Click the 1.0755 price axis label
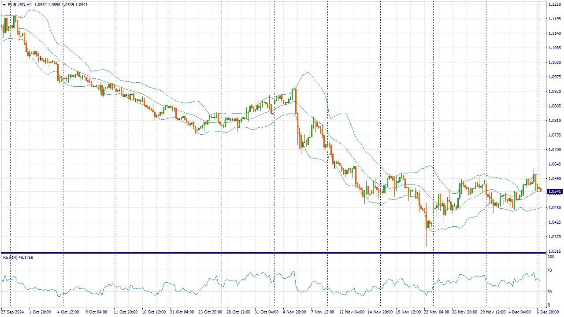The width and height of the screenshot is (564, 317). tap(554, 135)
